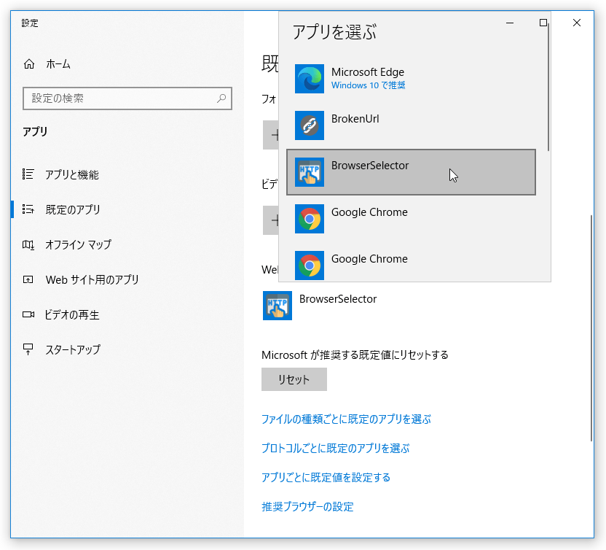Screen dimensions: 606x550
Task: Click the Microsoft Edge icon in app chooser
Action: tap(309, 79)
